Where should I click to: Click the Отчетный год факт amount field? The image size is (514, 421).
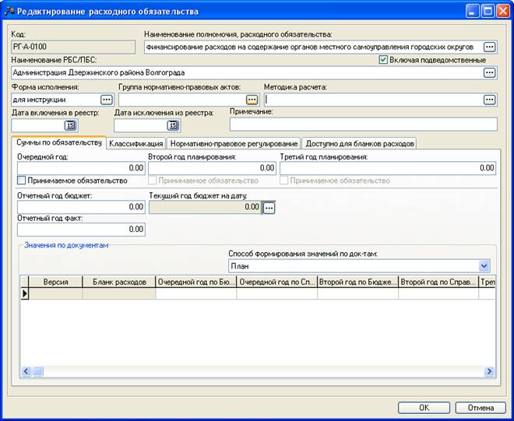pos(81,229)
